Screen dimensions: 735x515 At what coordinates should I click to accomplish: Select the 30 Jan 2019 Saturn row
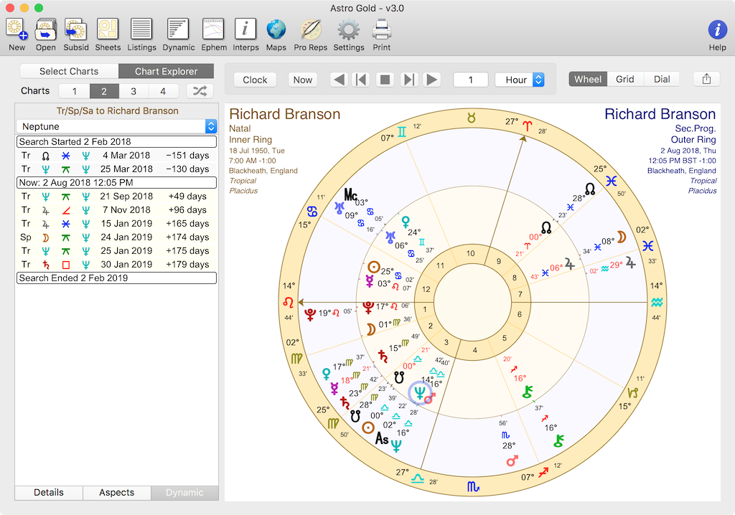[x=116, y=264]
